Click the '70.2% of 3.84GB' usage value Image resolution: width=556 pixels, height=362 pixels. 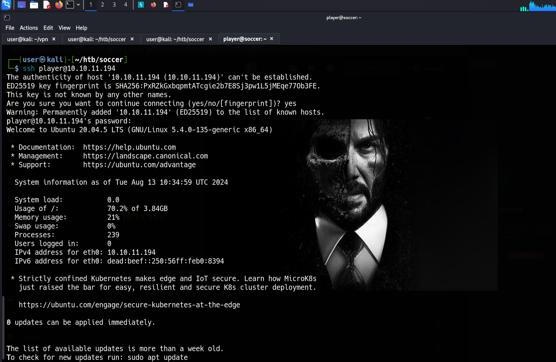point(138,209)
